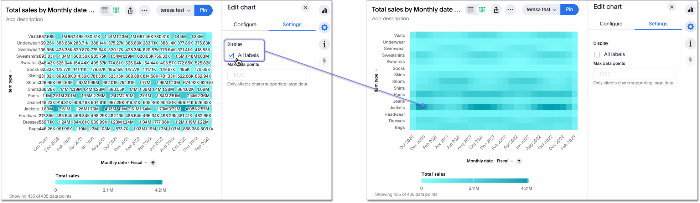This screenshot has width=700, height=203.
Task: Switch to table view in the labeled heatmap panel
Action: pyautogui.click(x=104, y=10)
